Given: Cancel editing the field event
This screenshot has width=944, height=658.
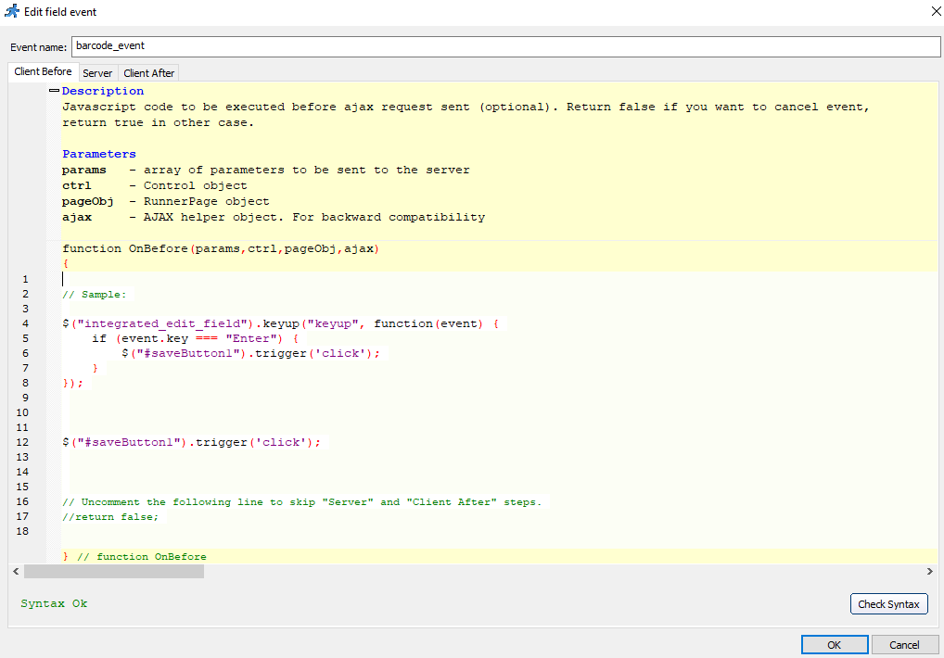Looking at the screenshot, I should (905, 644).
